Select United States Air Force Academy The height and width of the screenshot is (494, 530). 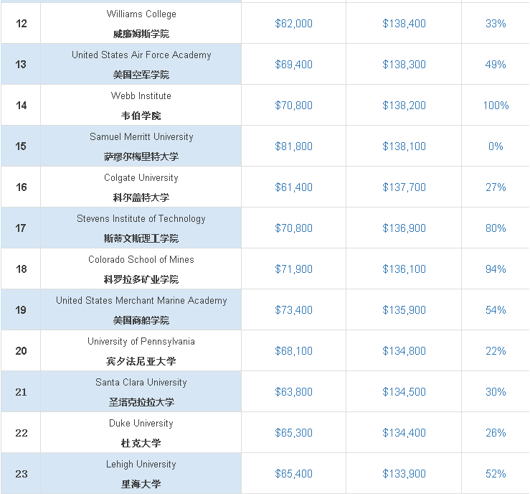tap(141, 55)
